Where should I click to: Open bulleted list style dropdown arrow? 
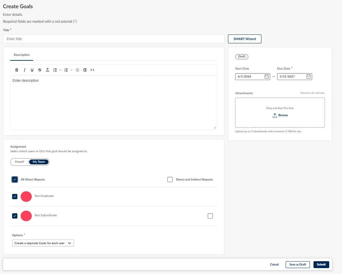point(60,70)
